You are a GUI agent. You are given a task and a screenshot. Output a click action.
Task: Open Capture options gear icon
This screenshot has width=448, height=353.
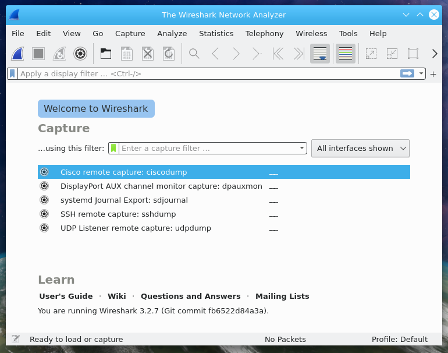point(80,54)
